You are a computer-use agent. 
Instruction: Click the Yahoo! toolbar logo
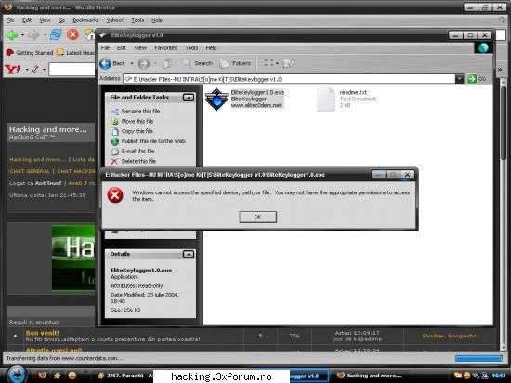pos(12,69)
